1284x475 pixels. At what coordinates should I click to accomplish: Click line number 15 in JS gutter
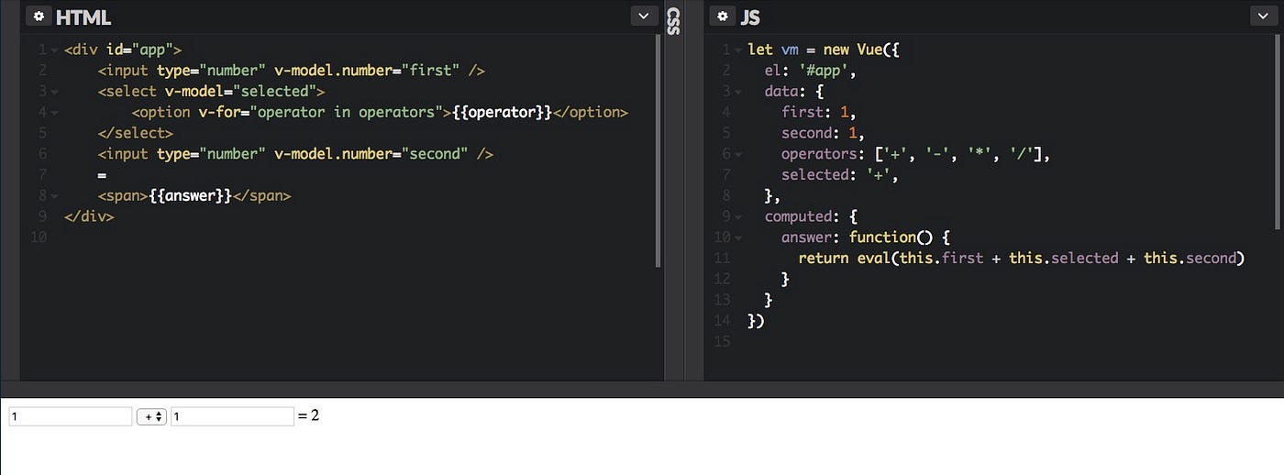[x=723, y=342]
